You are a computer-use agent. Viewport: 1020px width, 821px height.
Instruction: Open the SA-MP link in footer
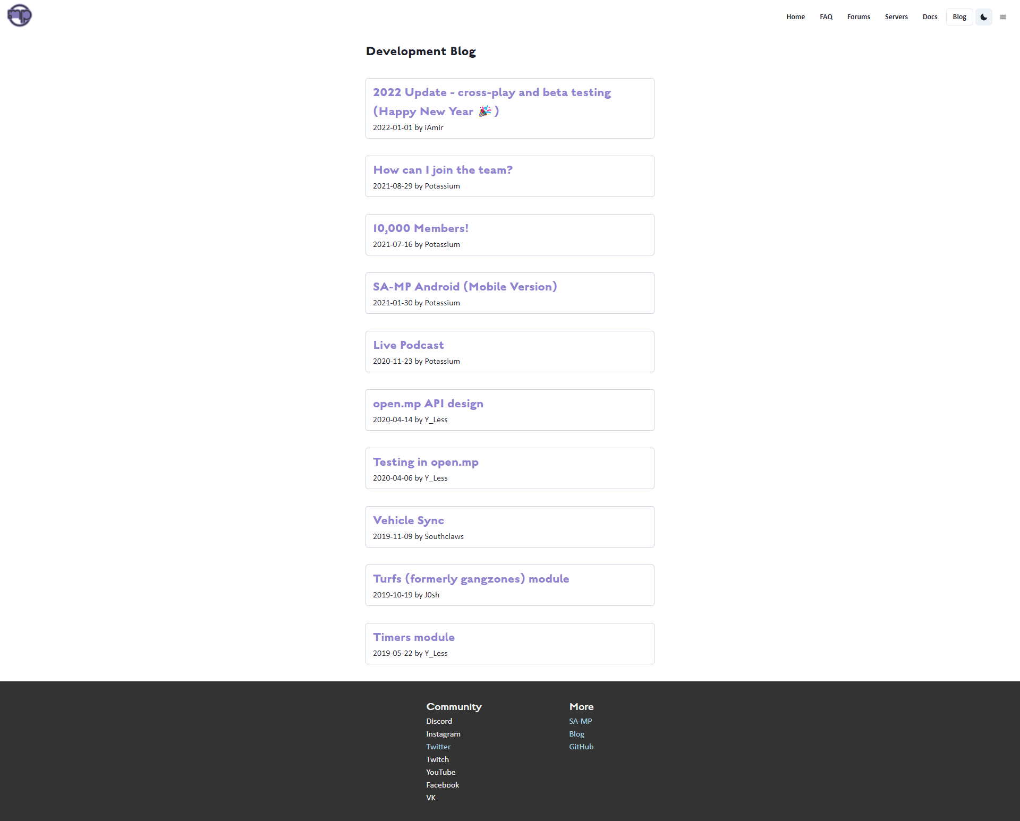[580, 721]
